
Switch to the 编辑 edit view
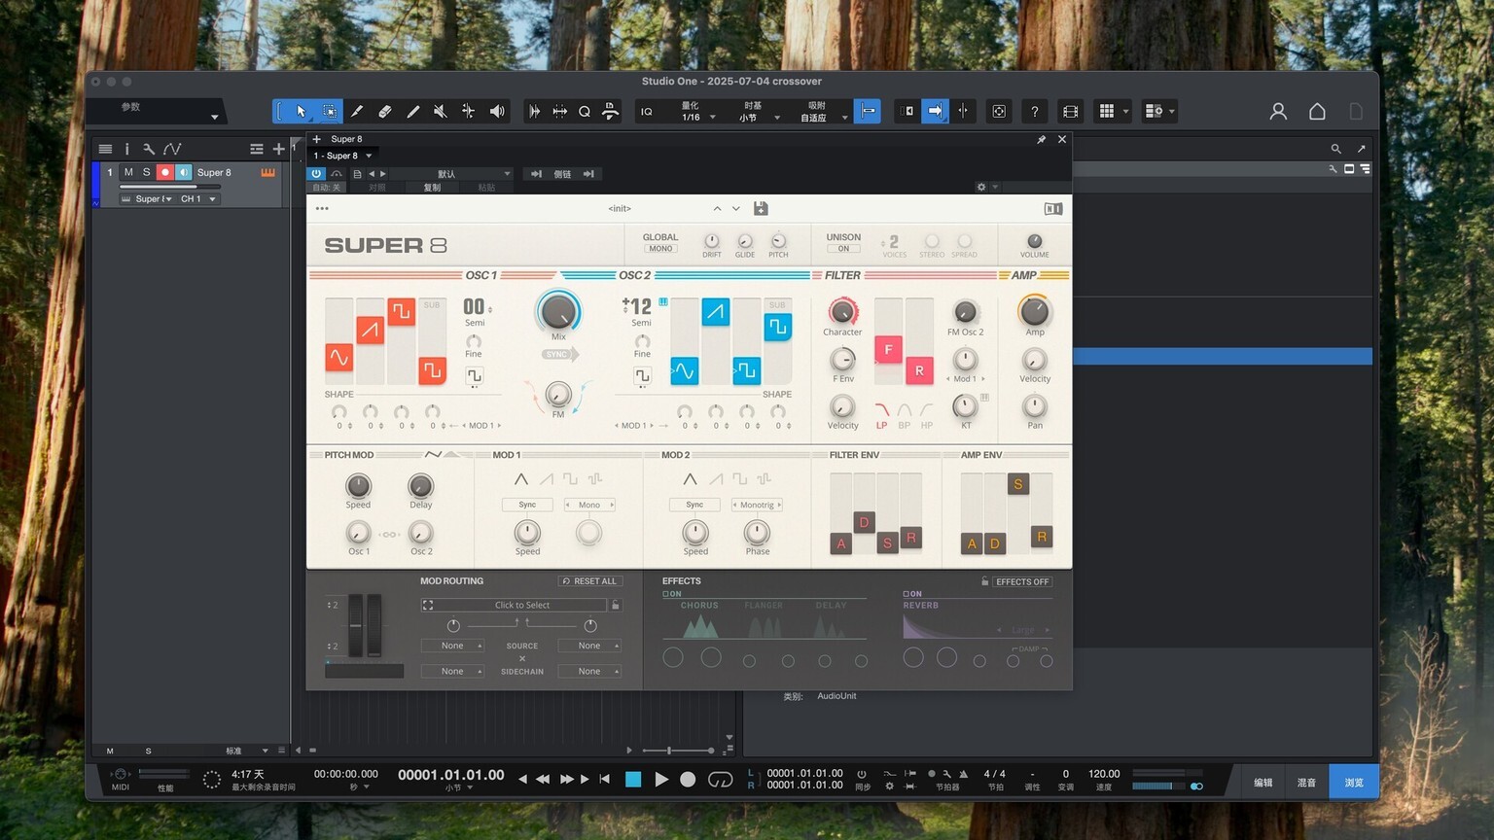coord(1263,782)
